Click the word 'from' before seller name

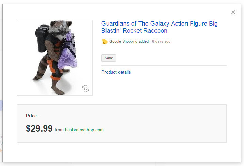click(x=59, y=130)
